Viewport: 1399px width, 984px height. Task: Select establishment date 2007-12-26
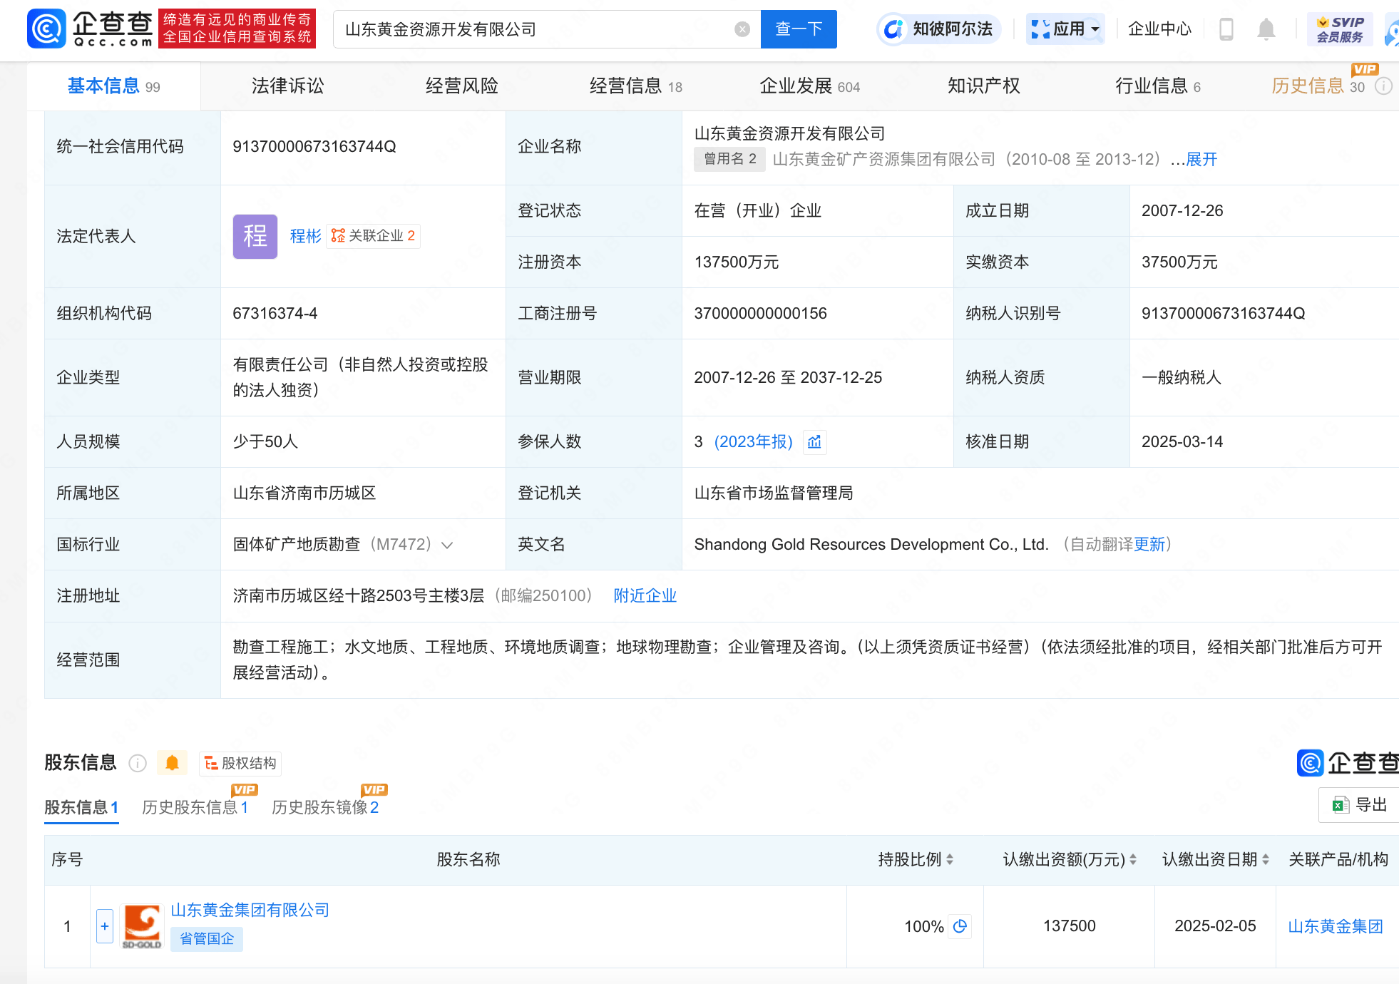[x=1182, y=211]
